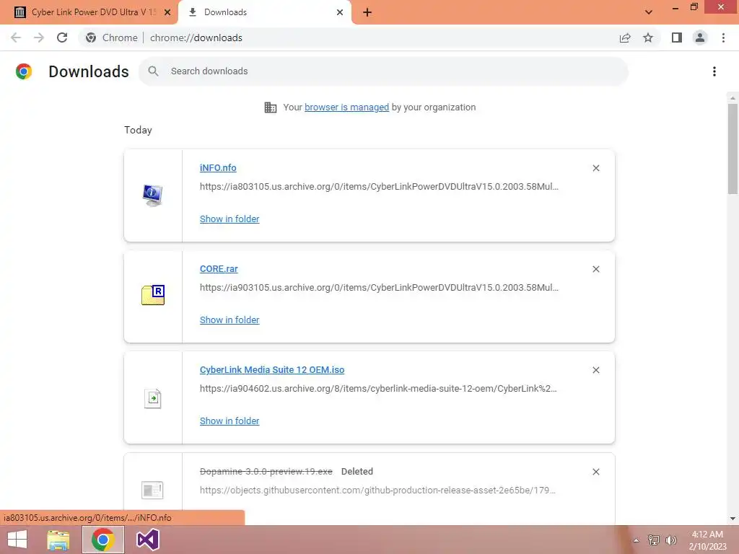739x554 pixels.
Task: Close the Downloads tab
Action: [340, 12]
